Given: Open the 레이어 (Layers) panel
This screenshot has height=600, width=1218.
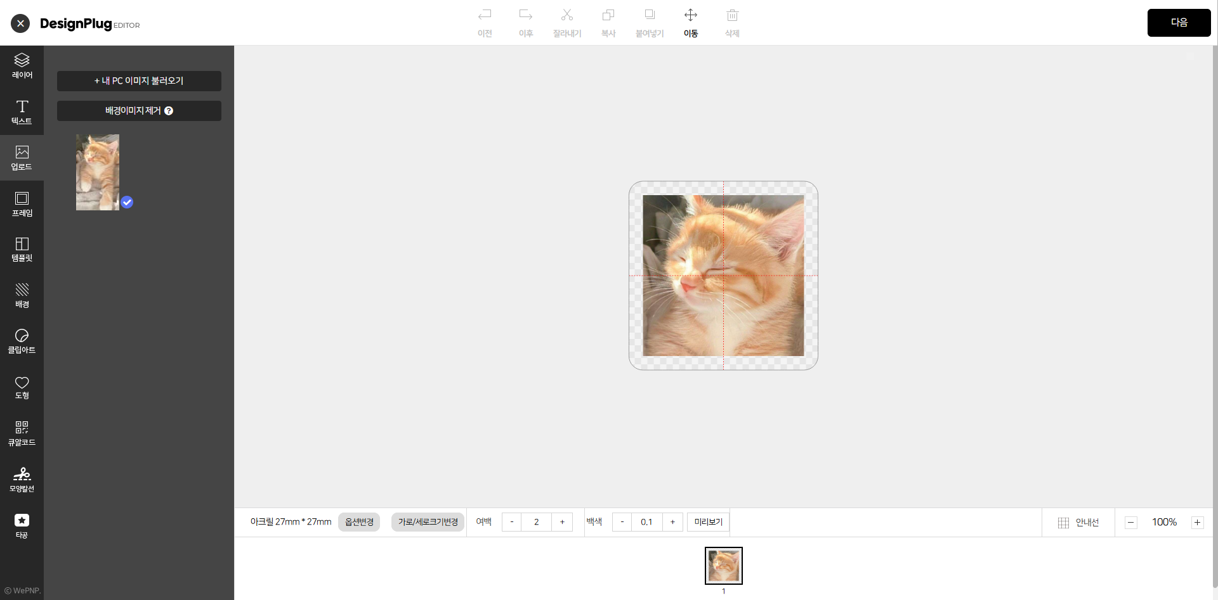Looking at the screenshot, I should (22, 66).
